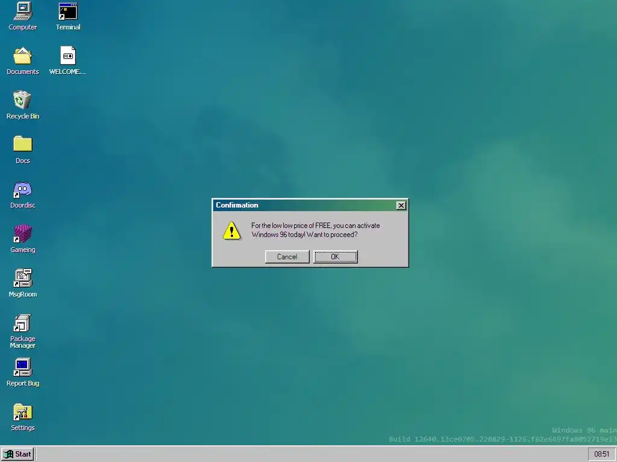Open the Start menu

[x=17, y=454]
